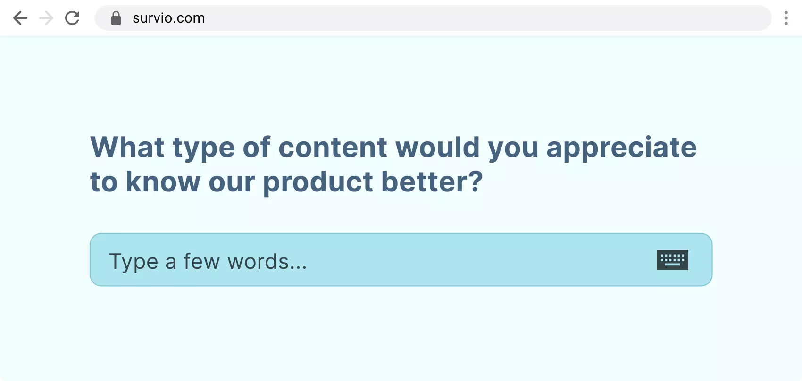Open the browser three-dot menu
The image size is (802, 381).
(x=785, y=18)
